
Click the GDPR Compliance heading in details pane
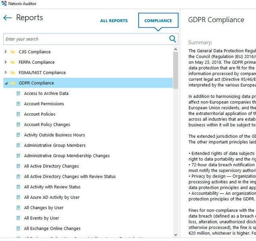(x=216, y=20)
